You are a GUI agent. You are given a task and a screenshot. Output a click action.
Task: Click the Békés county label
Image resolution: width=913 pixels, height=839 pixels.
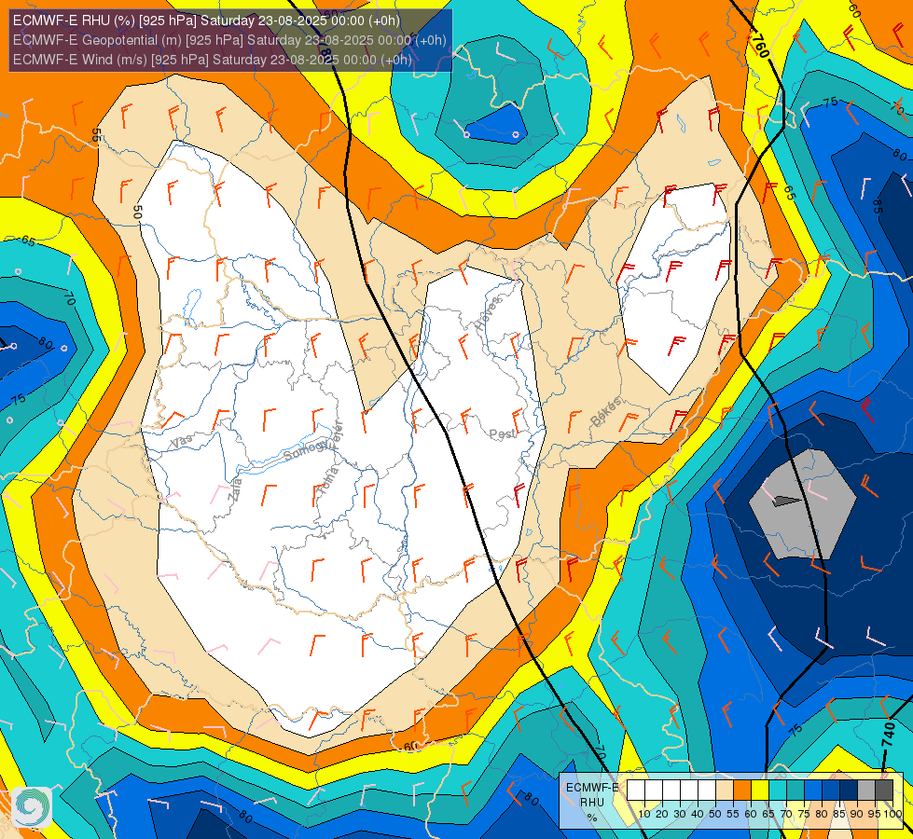605,411
